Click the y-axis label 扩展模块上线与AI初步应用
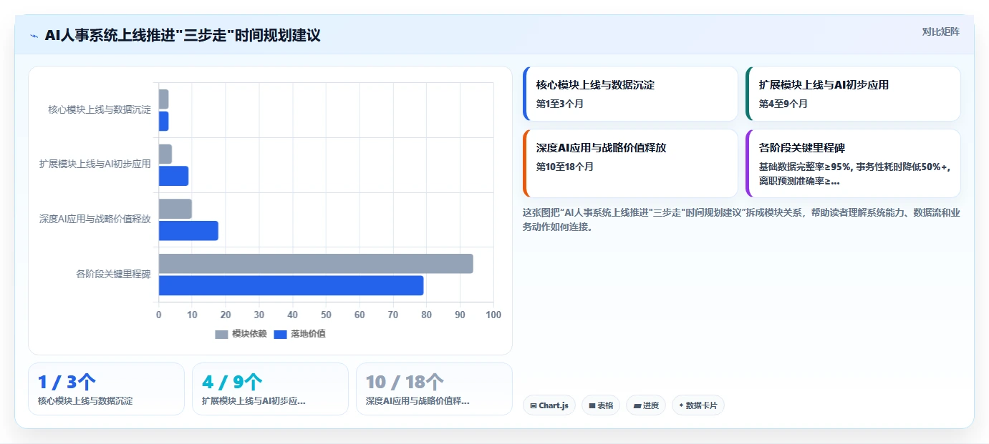This screenshot has height=444, width=989. (x=95, y=164)
